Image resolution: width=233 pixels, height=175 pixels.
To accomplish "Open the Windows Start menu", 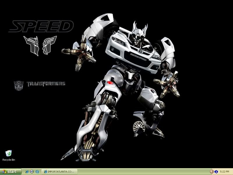I will pos(10,171).
